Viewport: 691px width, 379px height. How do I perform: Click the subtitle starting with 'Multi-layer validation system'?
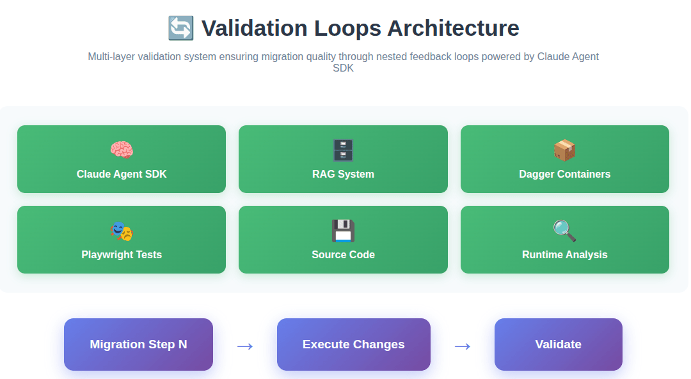point(343,63)
